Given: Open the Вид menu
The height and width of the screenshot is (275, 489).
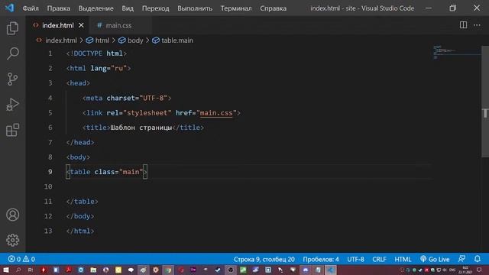Looking at the screenshot, I should (x=128, y=8).
